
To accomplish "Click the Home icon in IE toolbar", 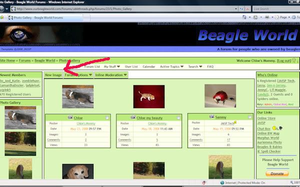I will (244, 17).
